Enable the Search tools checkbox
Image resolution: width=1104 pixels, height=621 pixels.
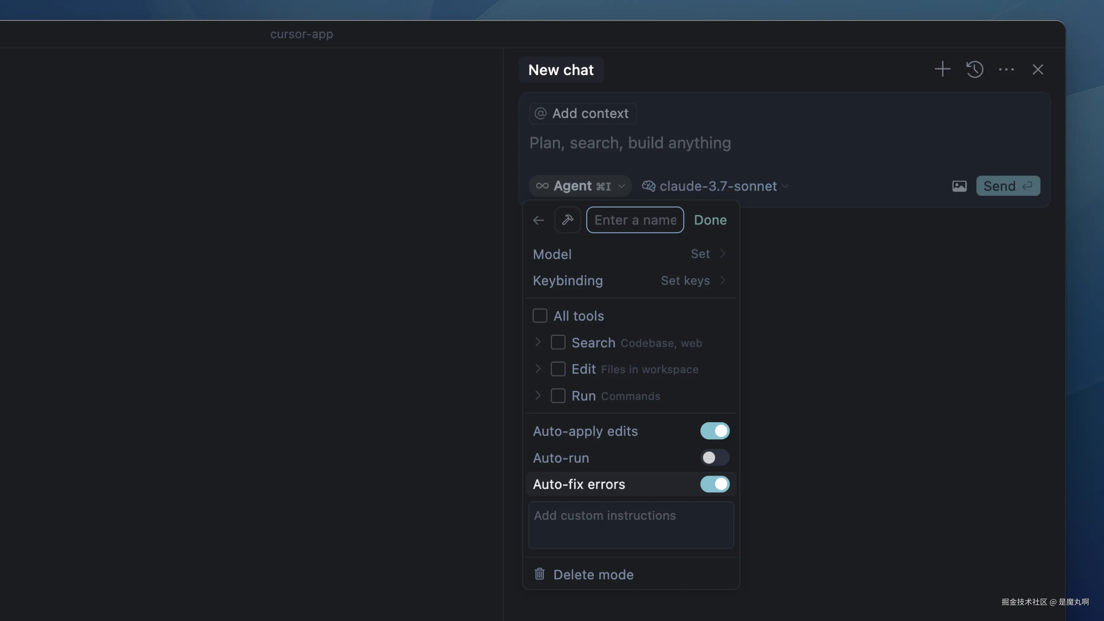point(558,343)
